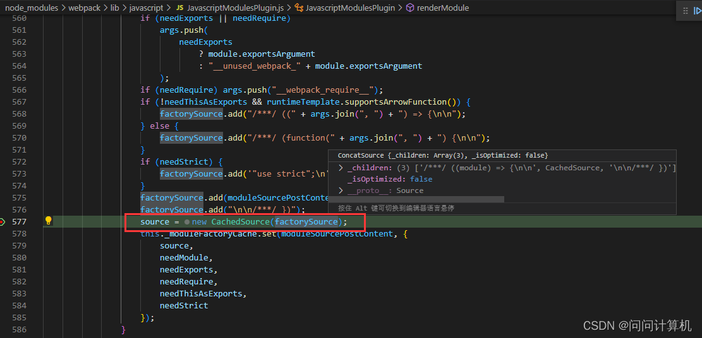Open webpack breadcrumb

tap(83, 8)
